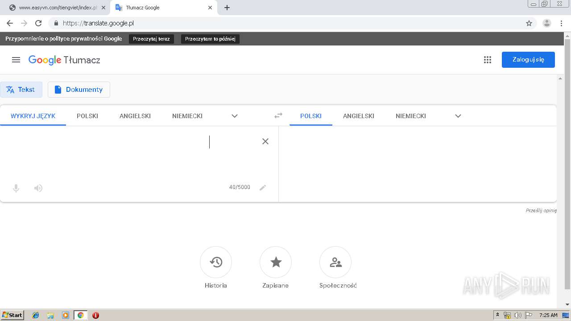Select NIEMIECKI as source language
This screenshot has height=321, width=571.
click(187, 116)
